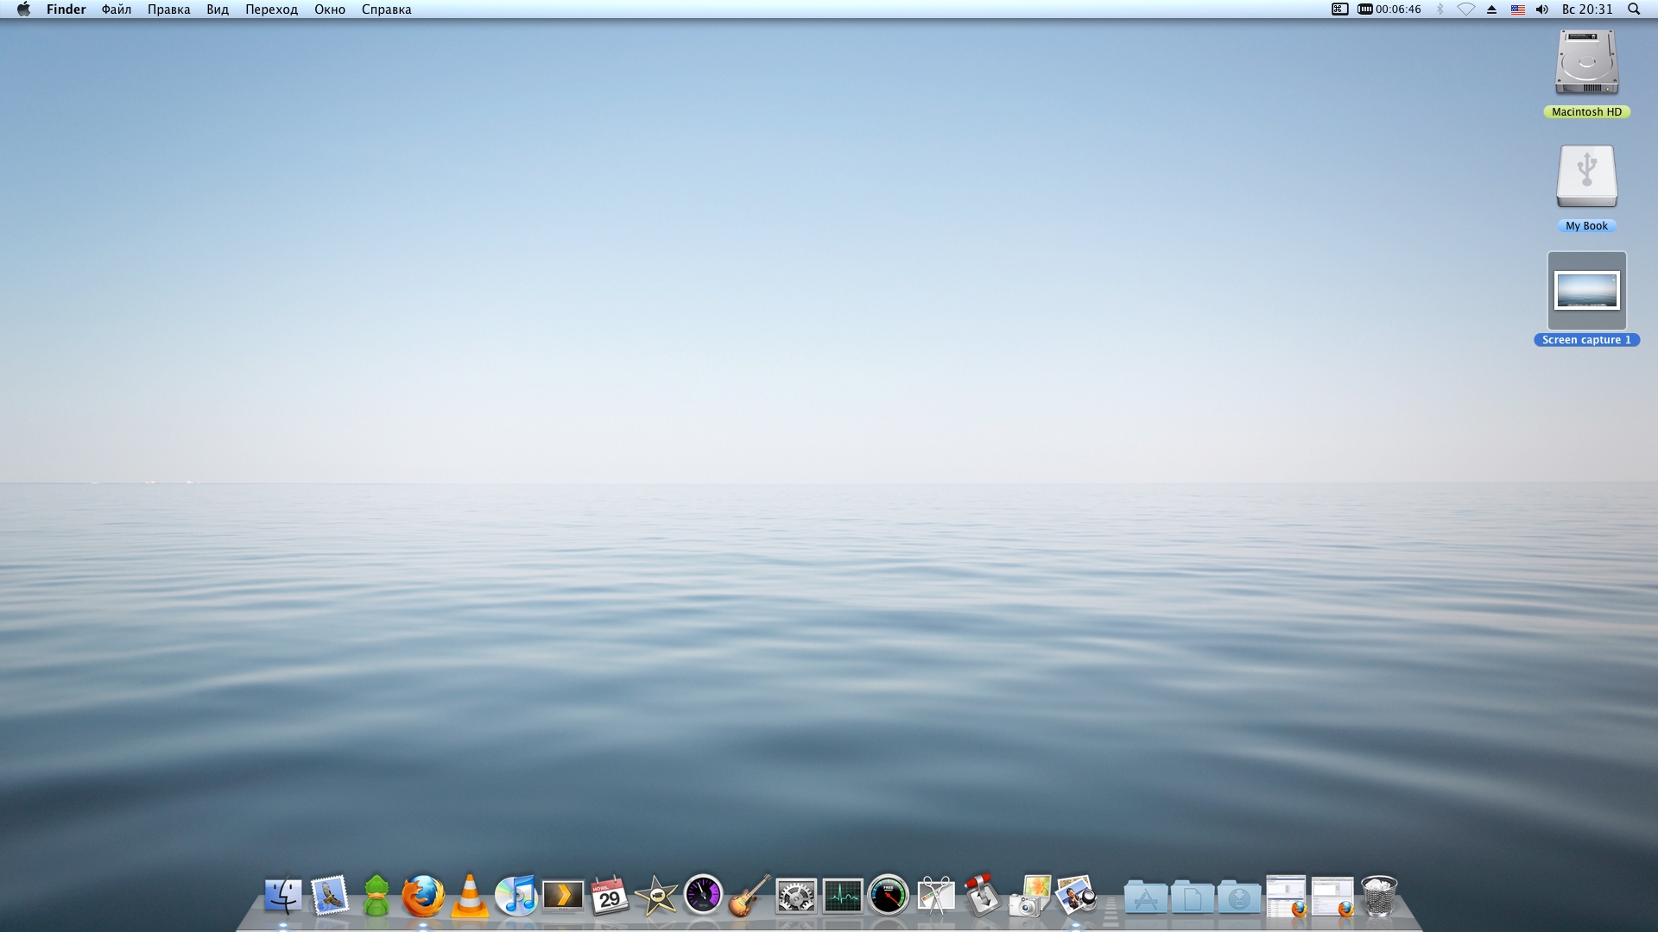This screenshot has height=932, width=1658.
Task: Select the Screen capture 1 desktop file
Action: point(1586,292)
